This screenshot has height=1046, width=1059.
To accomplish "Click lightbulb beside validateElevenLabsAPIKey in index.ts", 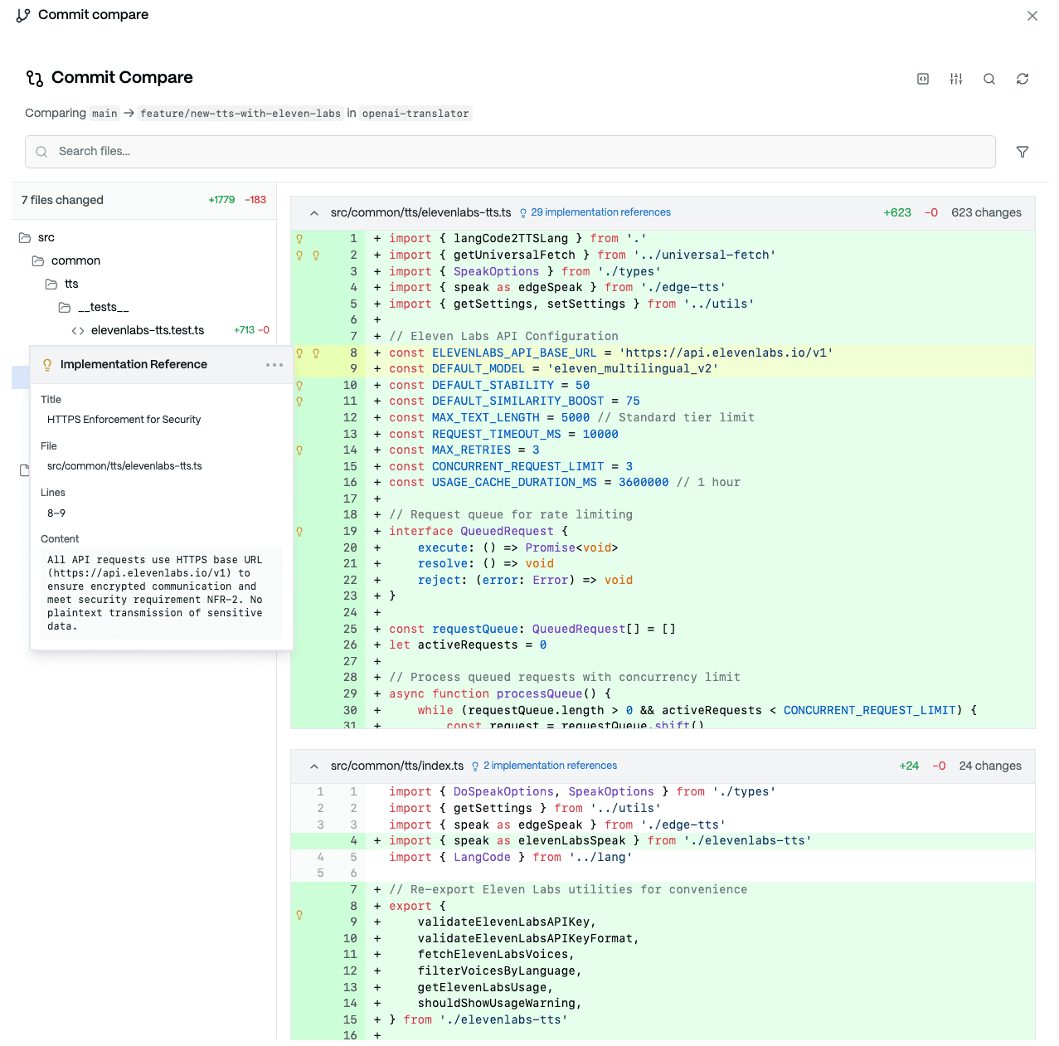I will [x=299, y=915].
